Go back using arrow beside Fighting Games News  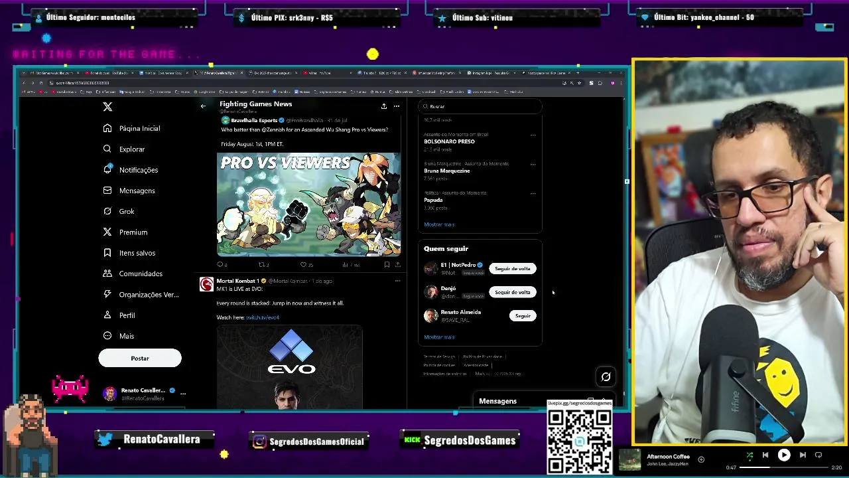[x=204, y=106]
